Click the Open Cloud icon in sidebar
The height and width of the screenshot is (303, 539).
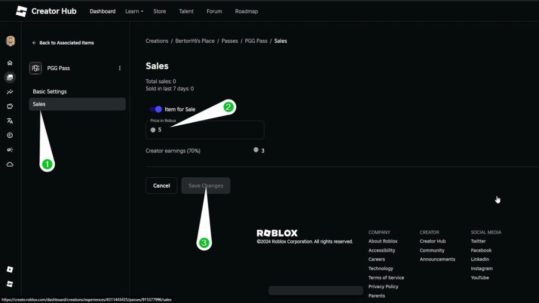click(10, 164)
